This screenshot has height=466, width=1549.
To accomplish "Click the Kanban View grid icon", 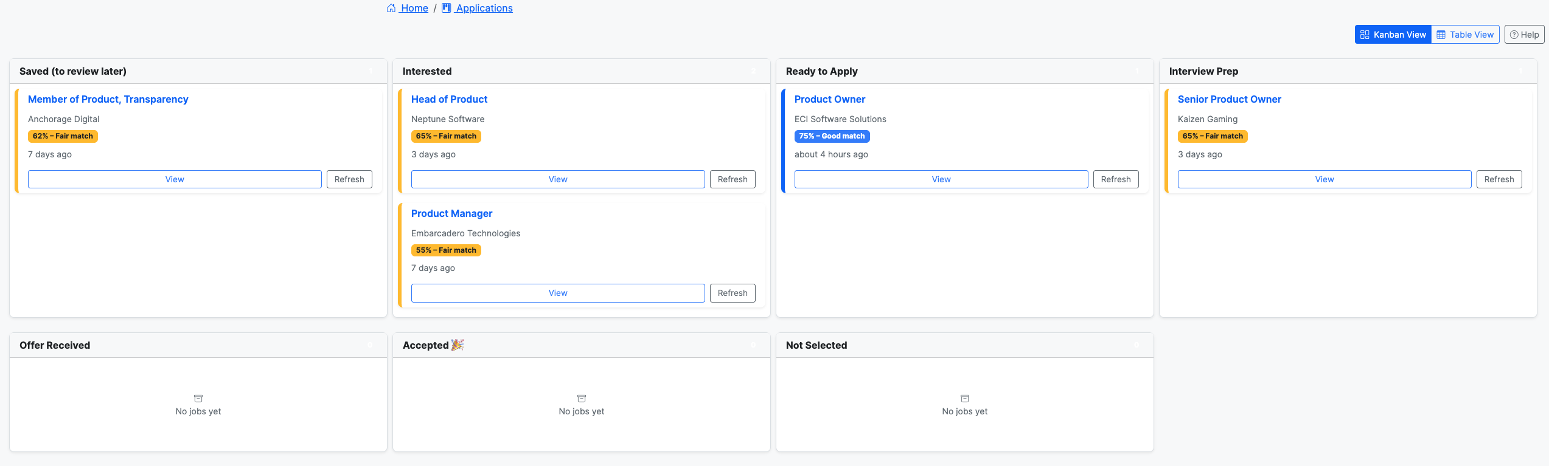I will click(x=1365, y=35).
